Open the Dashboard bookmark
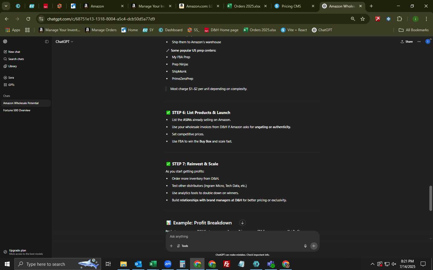 170,30
